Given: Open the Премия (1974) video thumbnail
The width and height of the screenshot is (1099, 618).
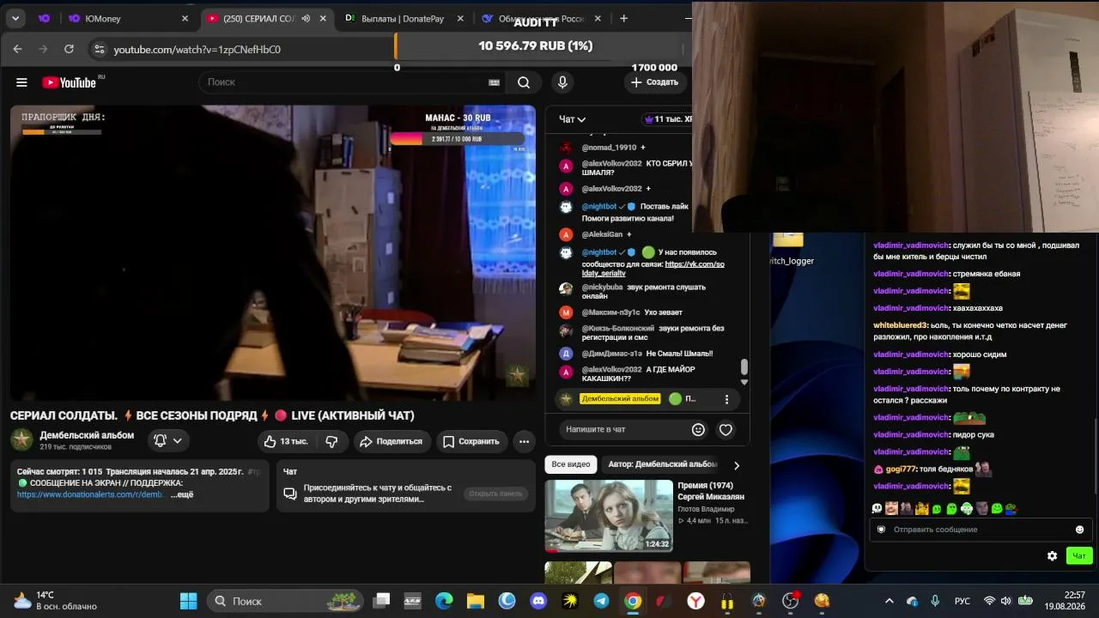Looking at the screenshot, I should [609, 515].
